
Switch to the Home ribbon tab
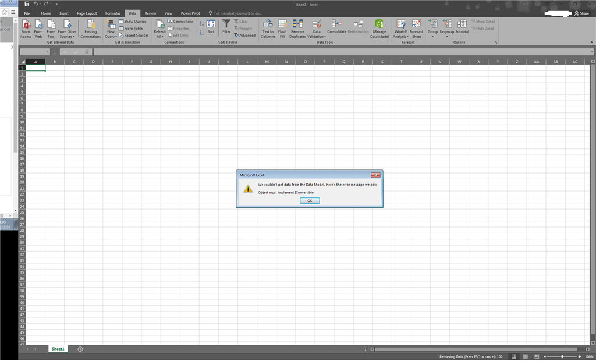pyautogui.click(x=46, y=13)
